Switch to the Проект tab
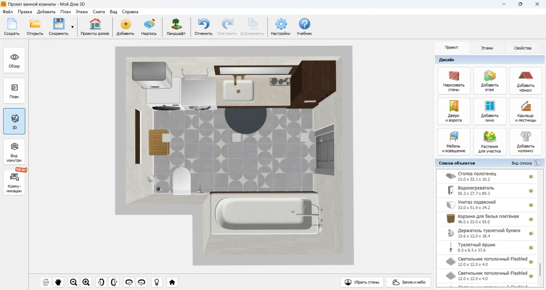Screen dimensions: 546x290 coord(452,47)
